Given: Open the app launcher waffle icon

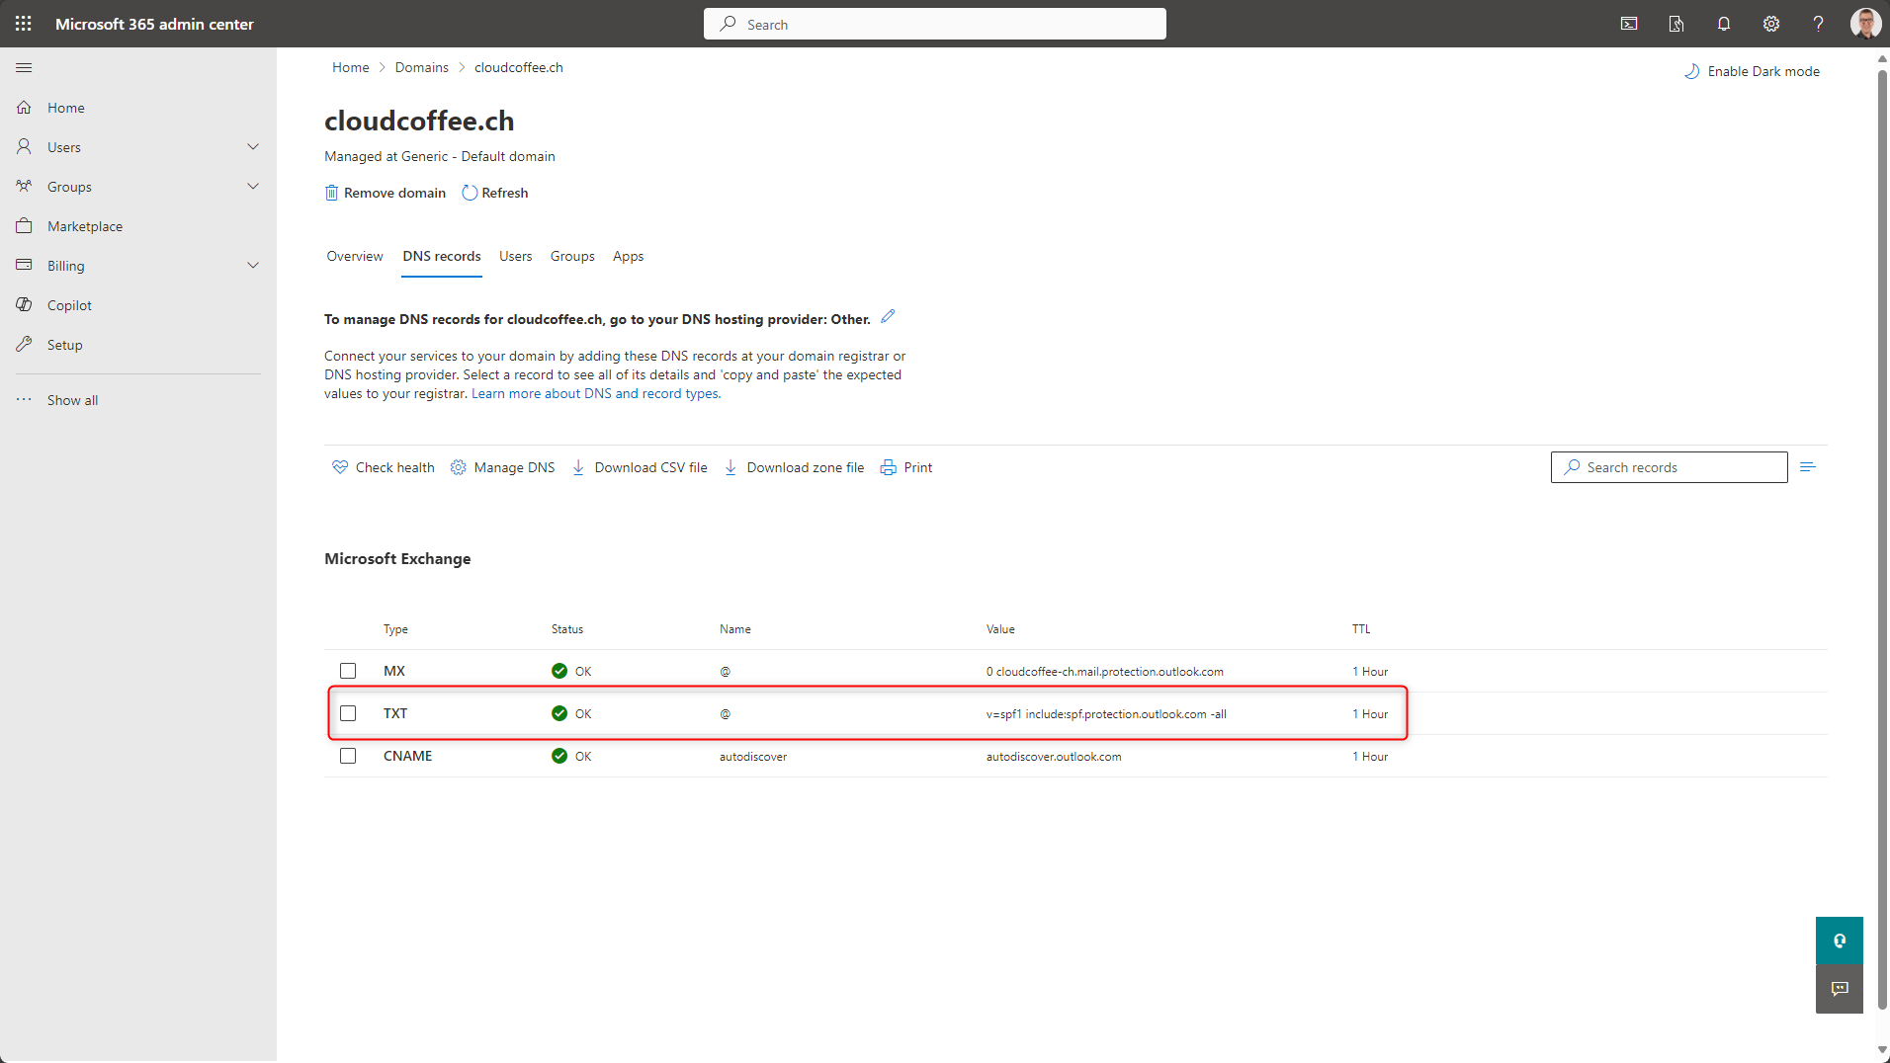Looking at the screenshot, I should pyautogui.click(x=24, y=24).
